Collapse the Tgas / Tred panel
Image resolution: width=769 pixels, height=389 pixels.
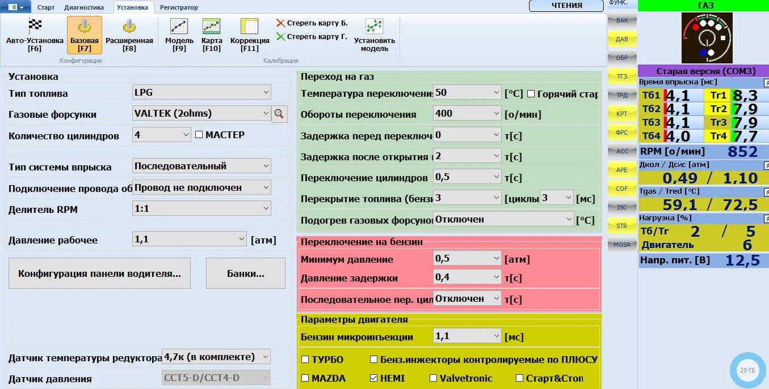tap(766, 192)
